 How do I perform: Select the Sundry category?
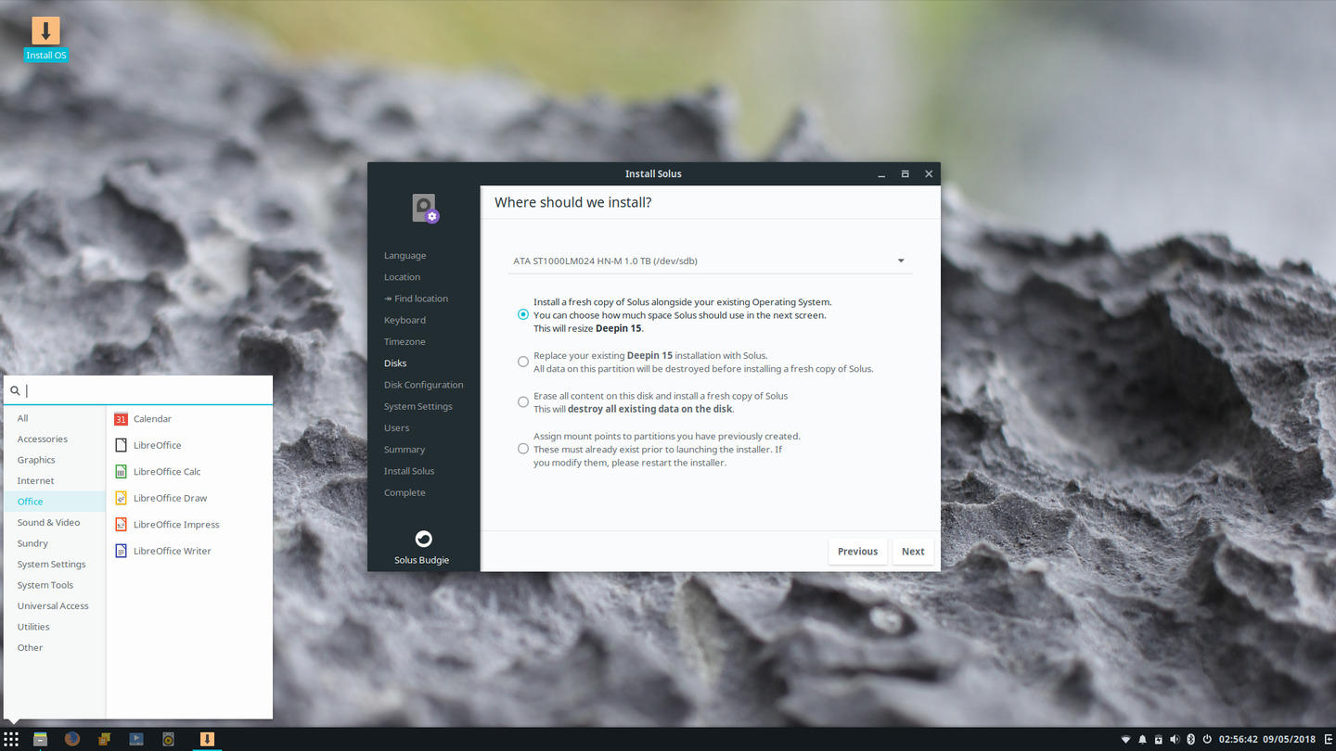55,543
